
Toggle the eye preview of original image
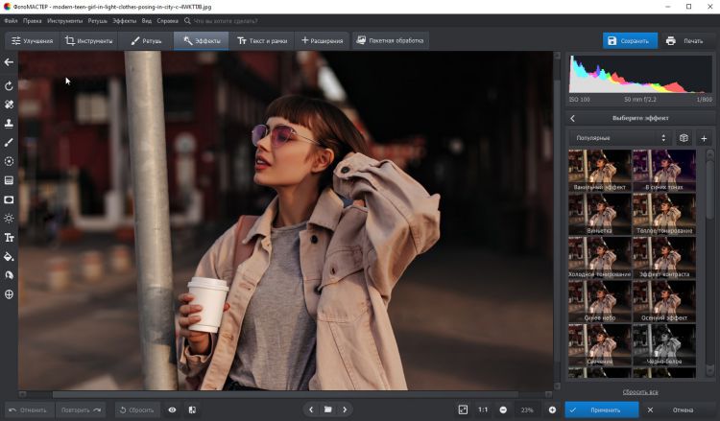172,409
